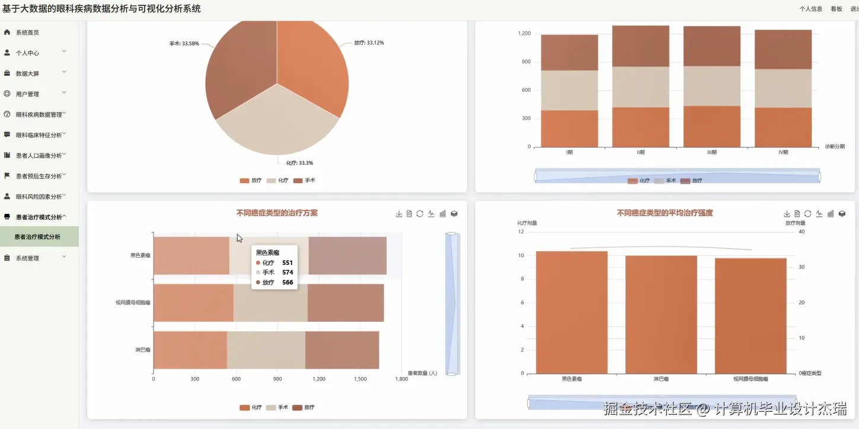859x429 pixels.
Task: Click the IV期 axis label
Action: [x=783, y=152]
